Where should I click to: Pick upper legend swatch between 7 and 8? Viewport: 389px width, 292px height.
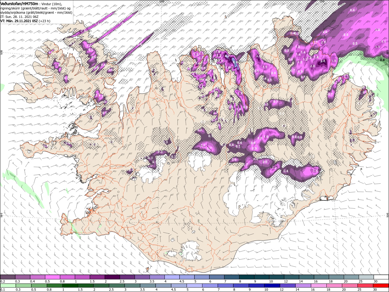[x=231, y=277]
